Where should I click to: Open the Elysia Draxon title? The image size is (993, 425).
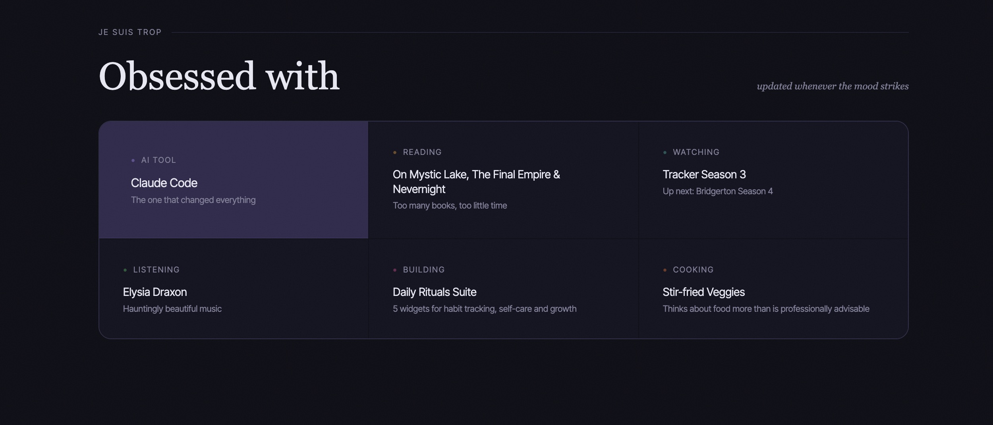click(x=155, y=292)
